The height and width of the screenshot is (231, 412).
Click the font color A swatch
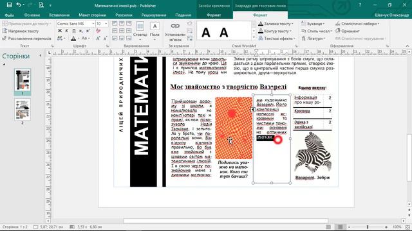click(x=73, y=38)
